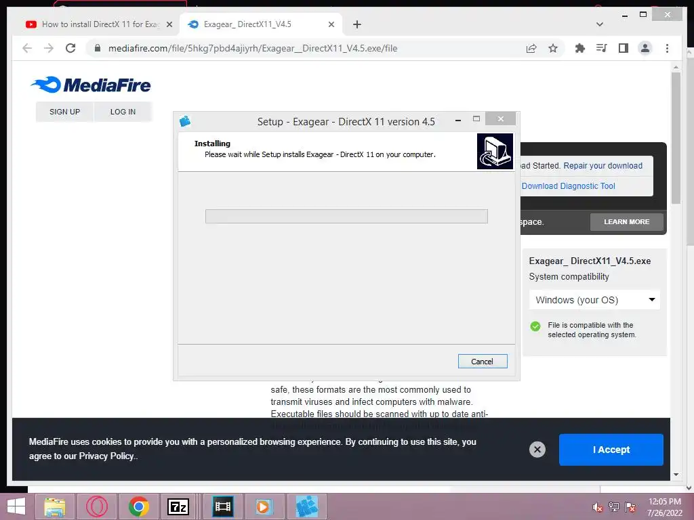This screenshot has height=520, width=694.
Task: Click the muted volume tray icon
Action: click(x=597, y=507)
